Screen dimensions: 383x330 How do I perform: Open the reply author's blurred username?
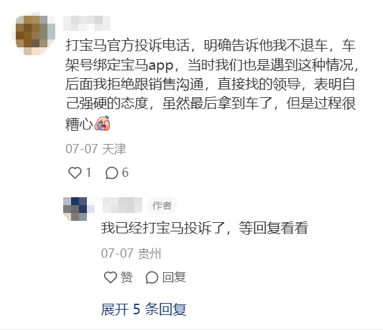pos(122,205)
